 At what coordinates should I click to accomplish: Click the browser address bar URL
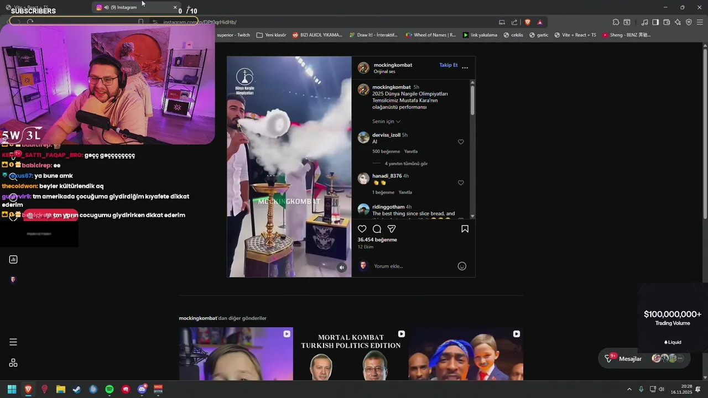click(x=200, y=22)
